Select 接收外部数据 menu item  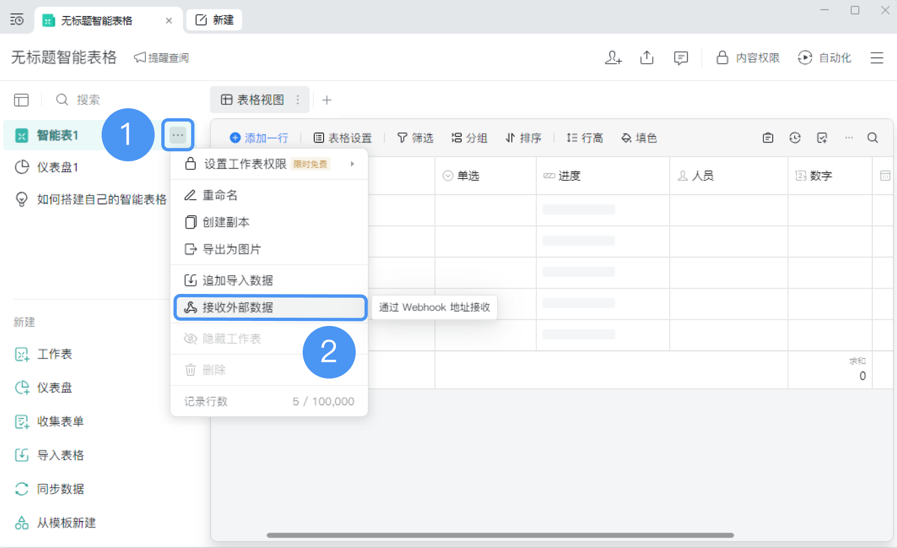click(x=270, y=308)
